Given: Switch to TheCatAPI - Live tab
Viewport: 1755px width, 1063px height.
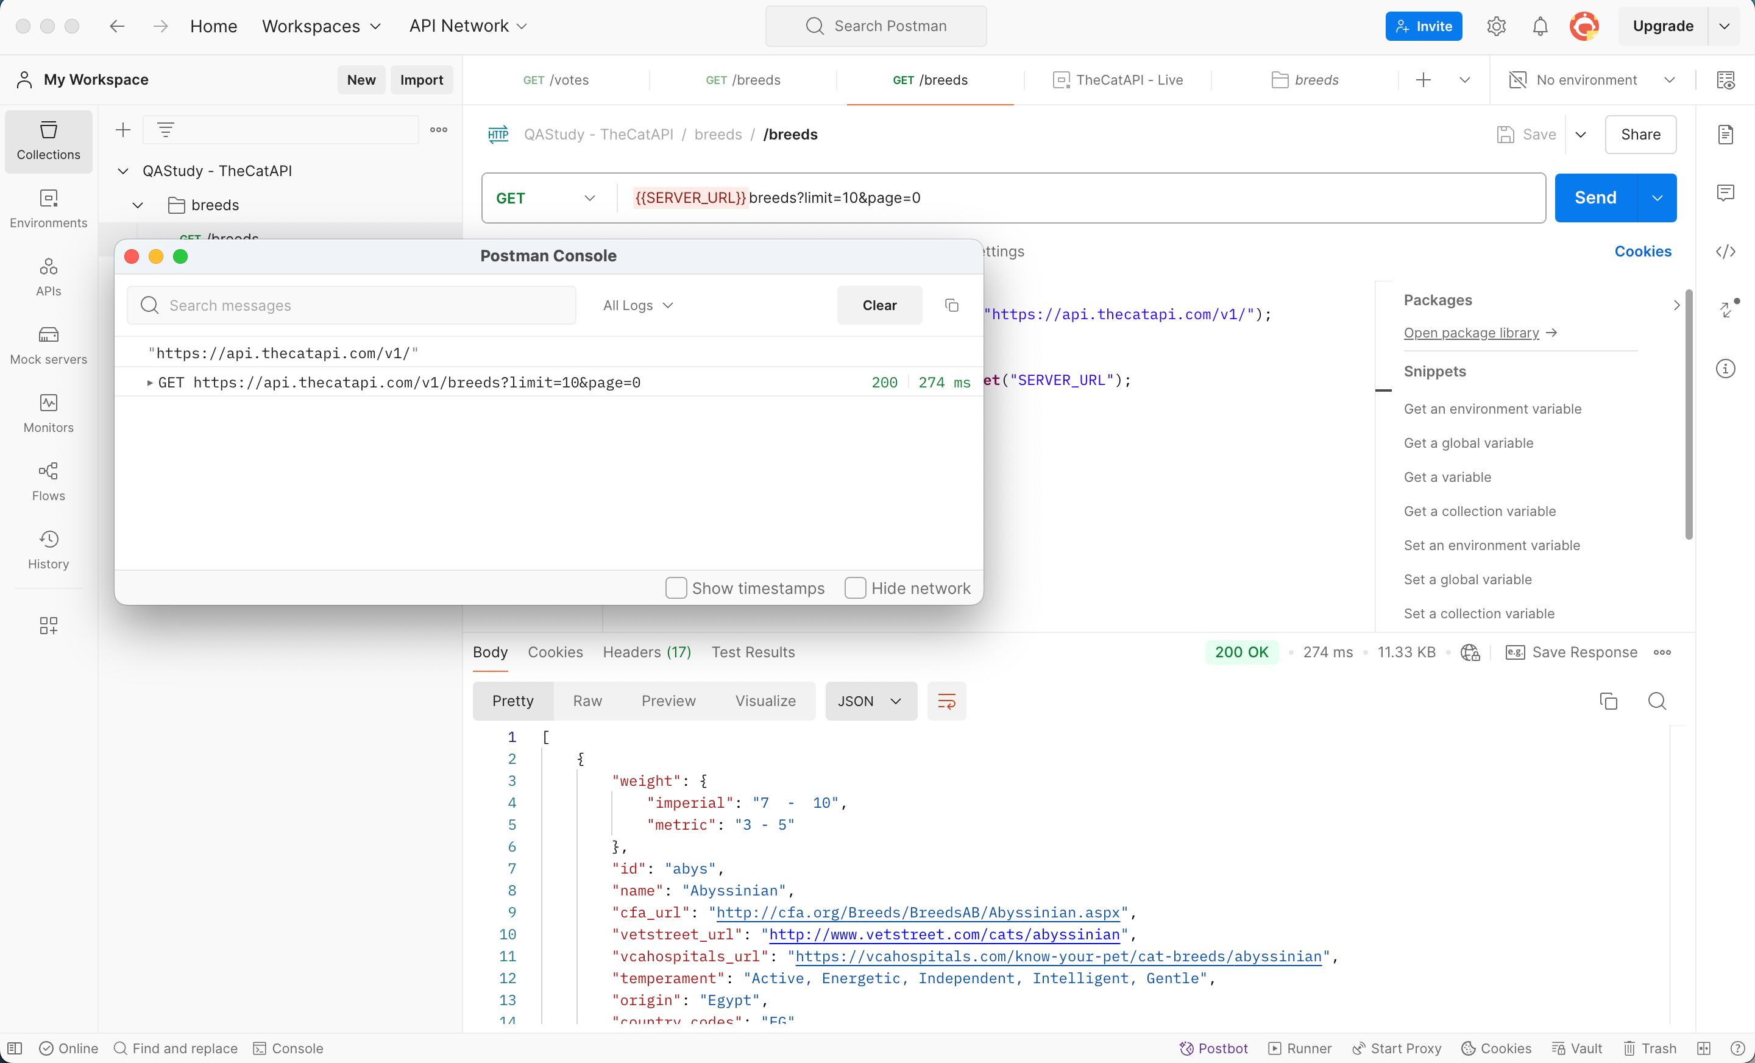Looking at the screenshot, I should pos(1118,80).
